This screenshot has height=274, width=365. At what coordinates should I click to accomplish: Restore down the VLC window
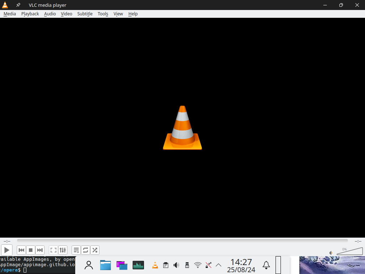(341, 5)
